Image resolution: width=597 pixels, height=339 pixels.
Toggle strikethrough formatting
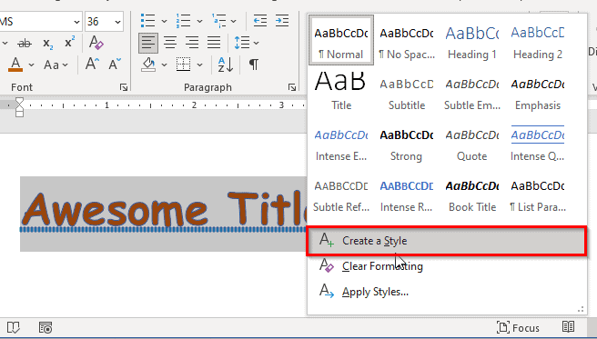25,44
